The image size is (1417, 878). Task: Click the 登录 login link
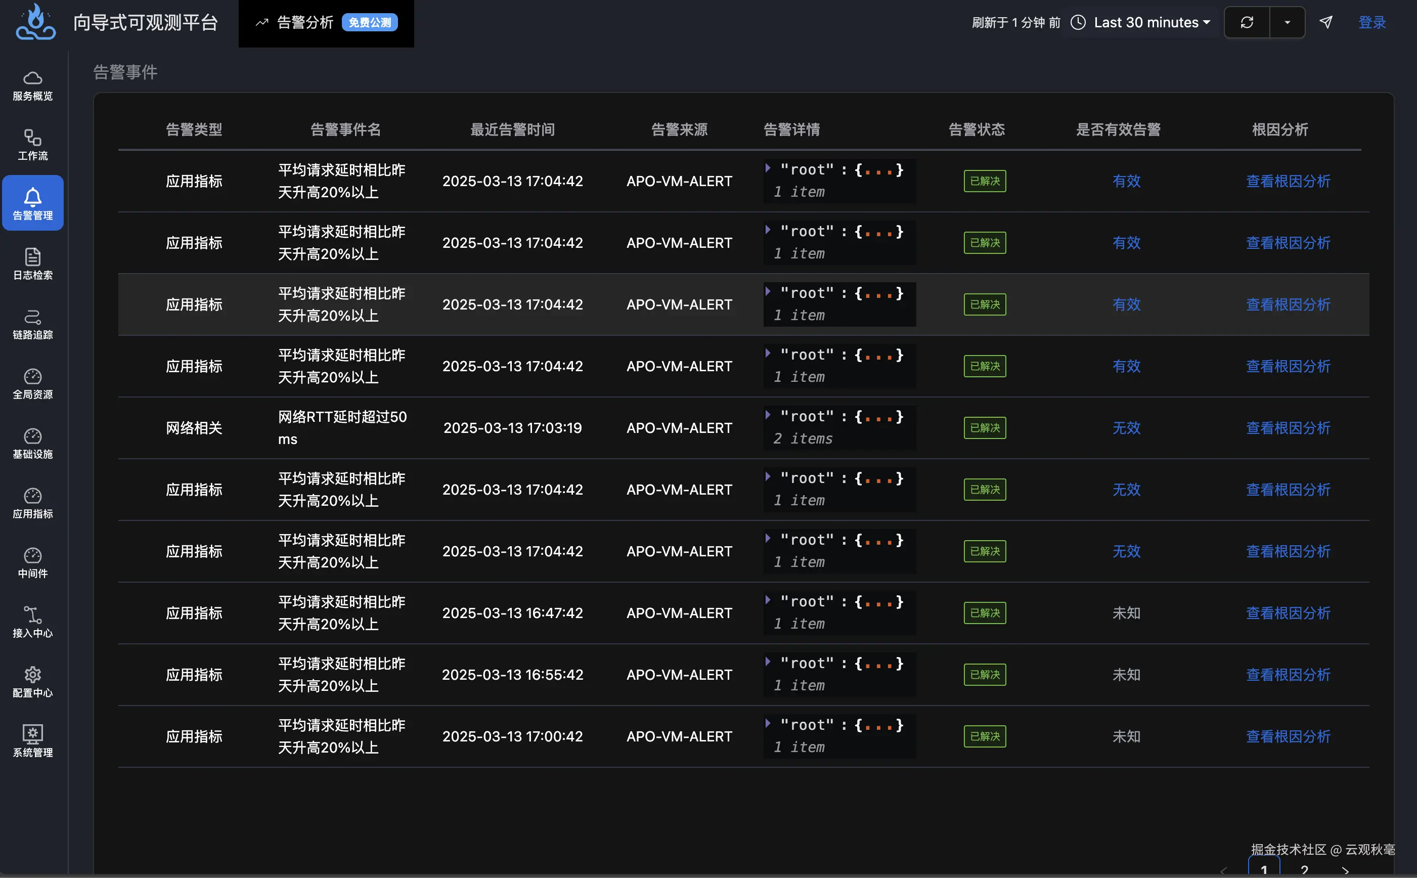click(1371, 23)
